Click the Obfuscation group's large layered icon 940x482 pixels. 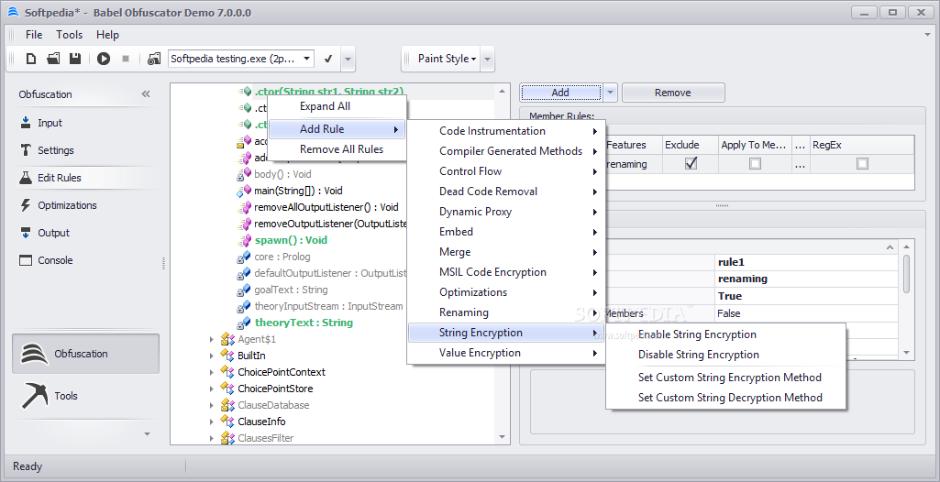(34, 354)
